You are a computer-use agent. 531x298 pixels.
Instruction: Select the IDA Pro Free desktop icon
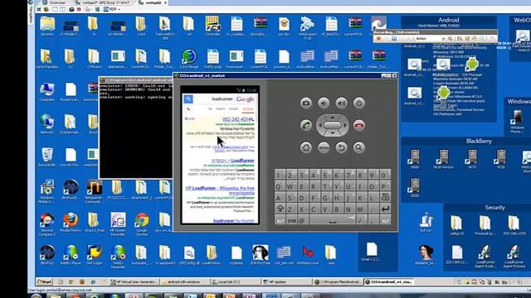[x=260, y=255]
